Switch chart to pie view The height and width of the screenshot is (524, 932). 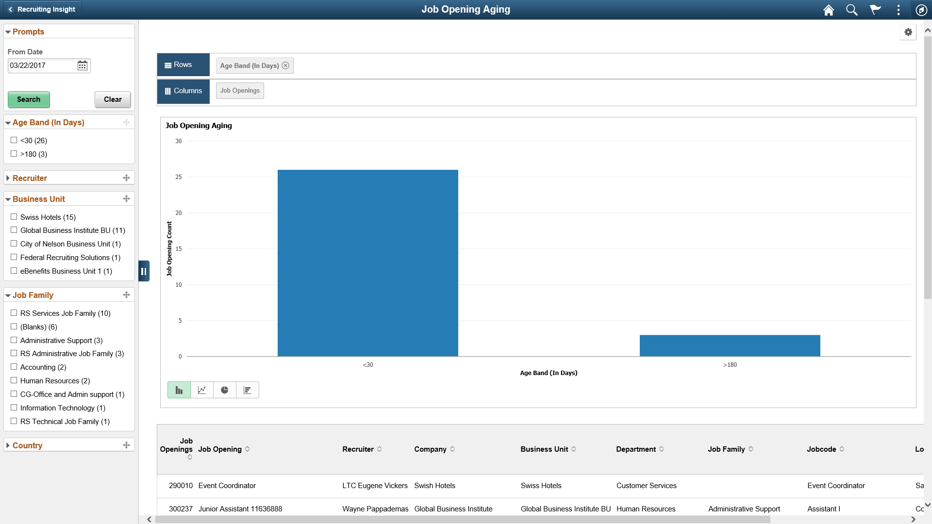pos(225,390)
